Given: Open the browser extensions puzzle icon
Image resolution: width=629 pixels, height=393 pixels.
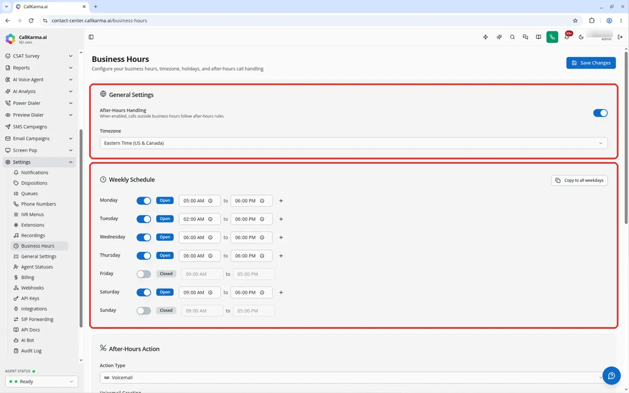Looking at the screenshot, I should click(592, 21).
